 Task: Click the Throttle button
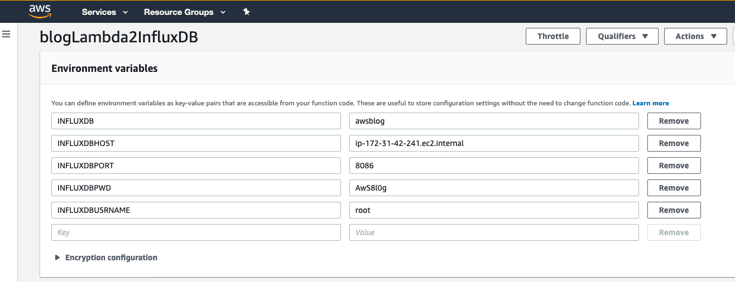(553, 36)
